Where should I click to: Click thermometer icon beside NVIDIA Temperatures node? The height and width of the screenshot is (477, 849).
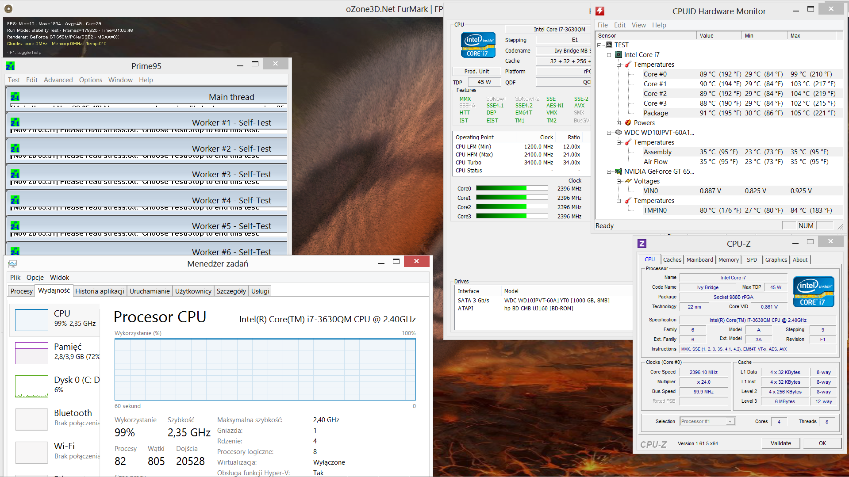pos(628,201)
